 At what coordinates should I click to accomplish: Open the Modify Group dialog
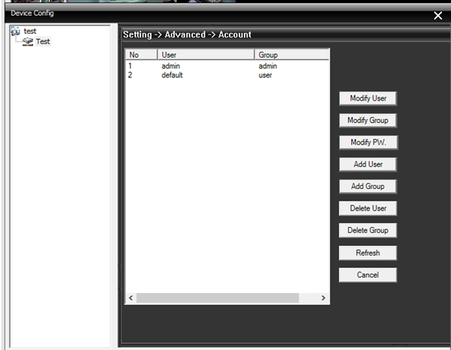click(367, 121)
